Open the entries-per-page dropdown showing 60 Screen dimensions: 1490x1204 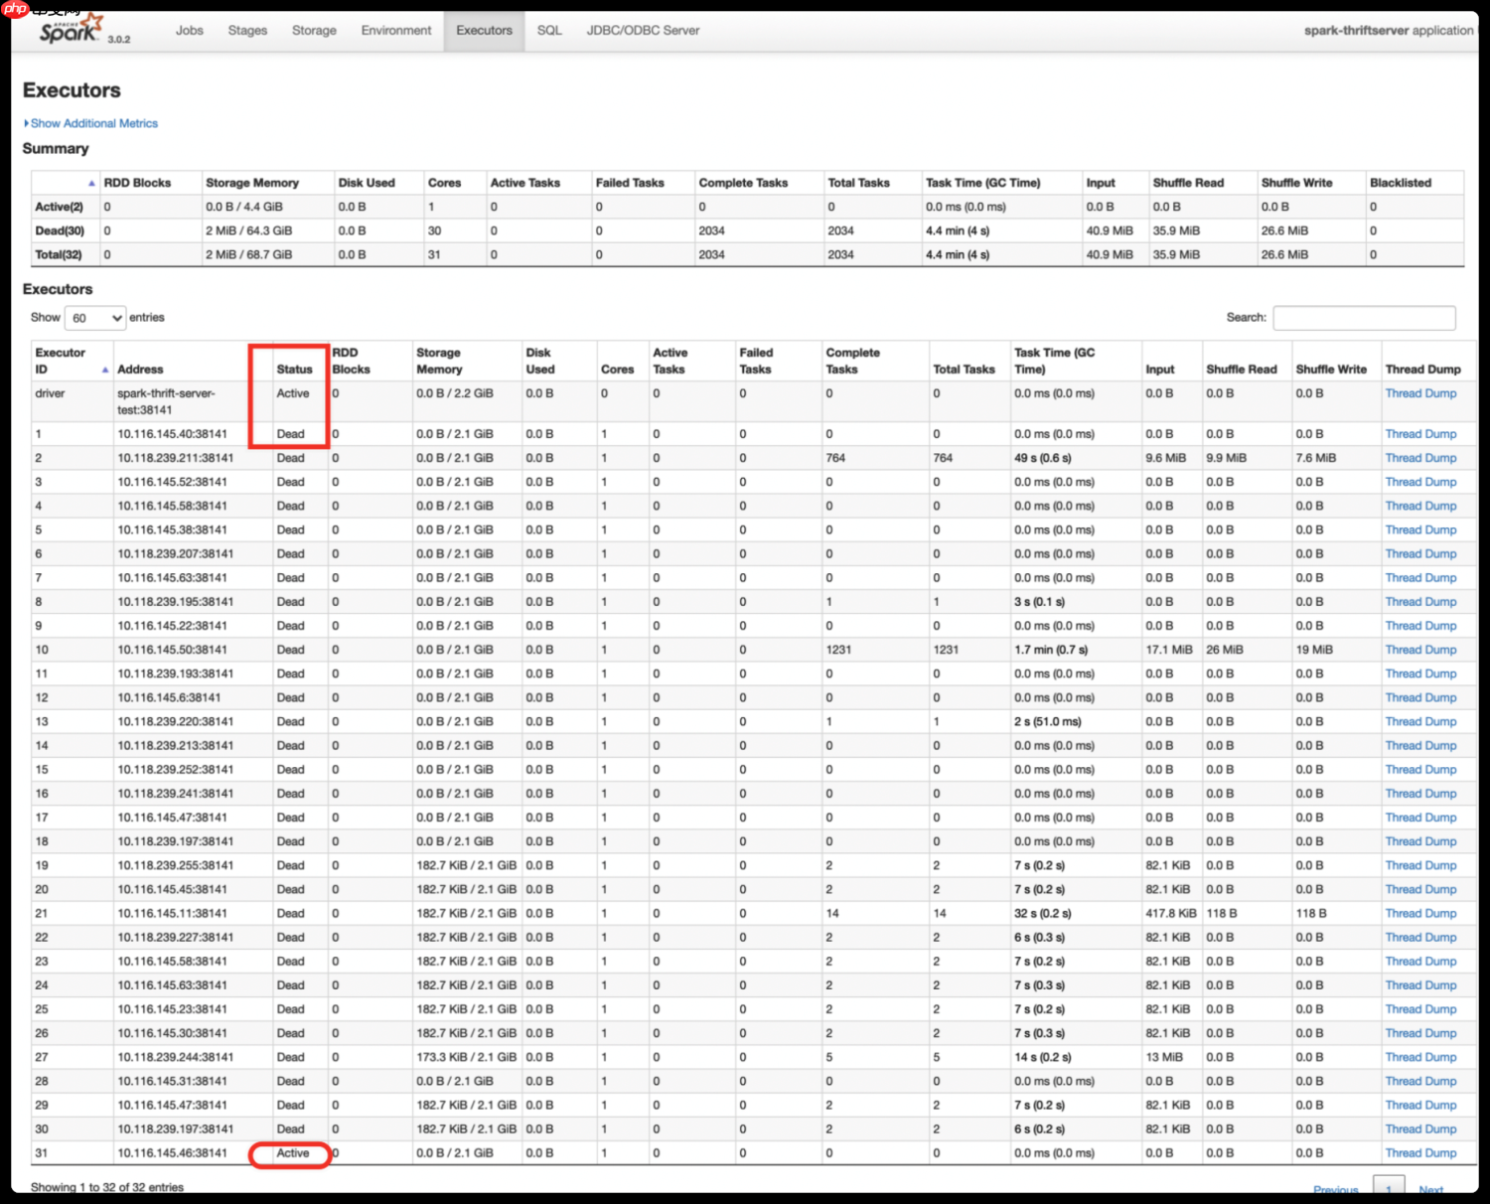click(x=94, y=317)
